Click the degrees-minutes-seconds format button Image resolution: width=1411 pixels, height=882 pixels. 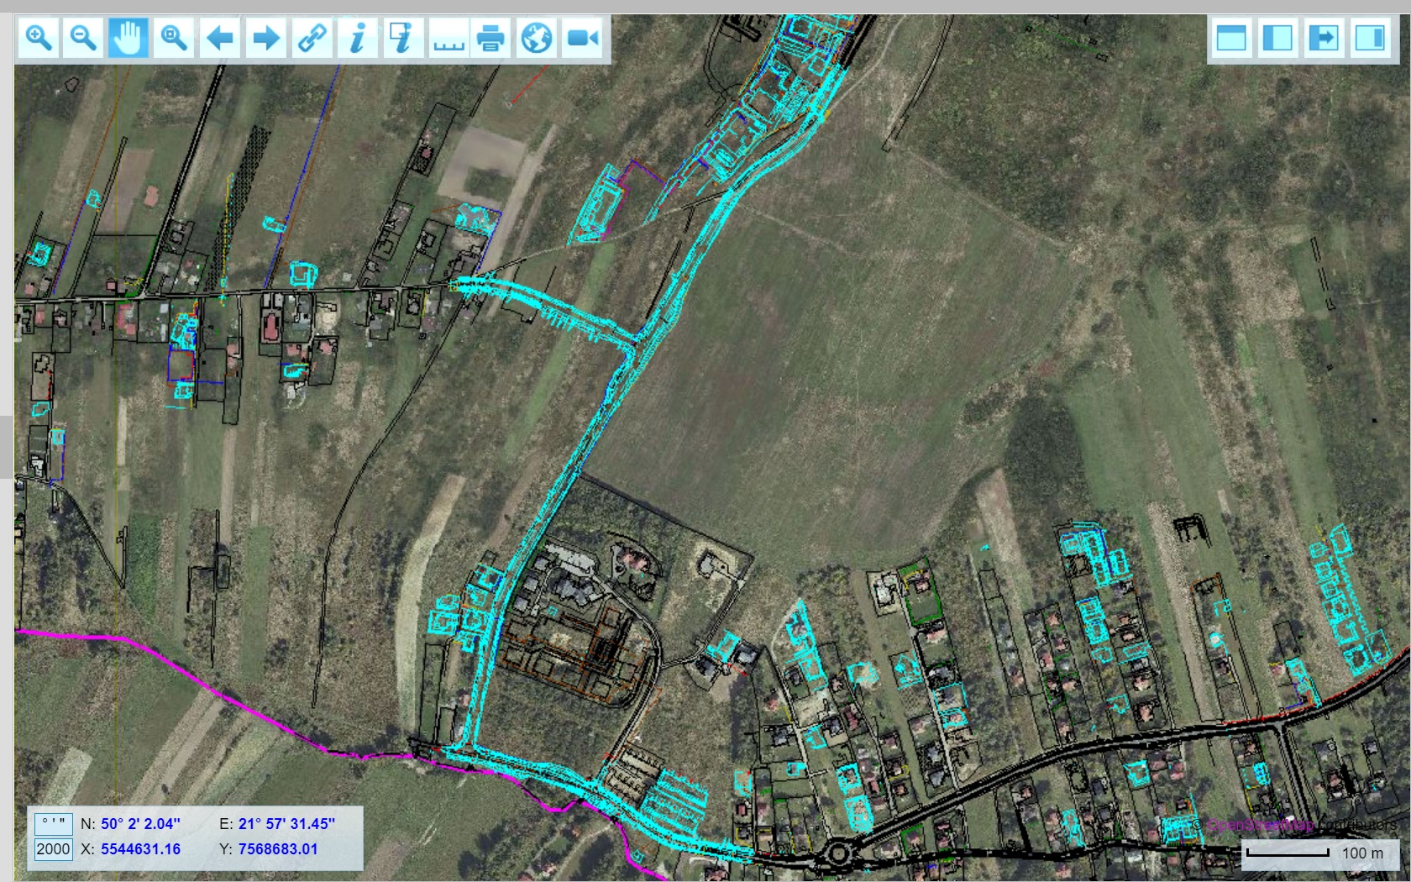[53, 823]
